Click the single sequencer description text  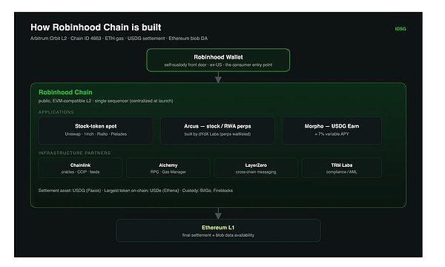(134, 101)
